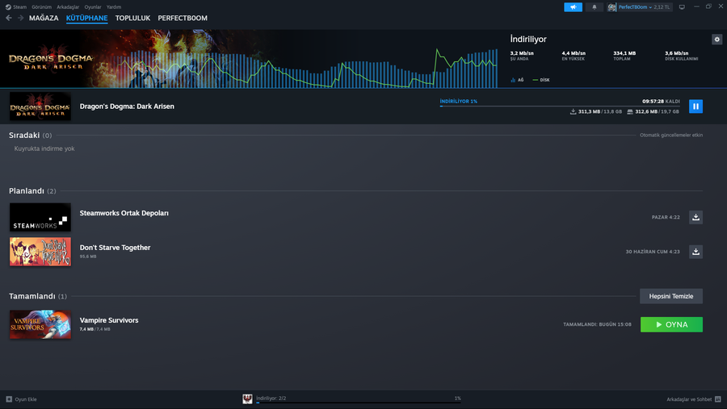Pause the Dragon's Dogma download
Screen dimensions: 727x409
(695, 106)
